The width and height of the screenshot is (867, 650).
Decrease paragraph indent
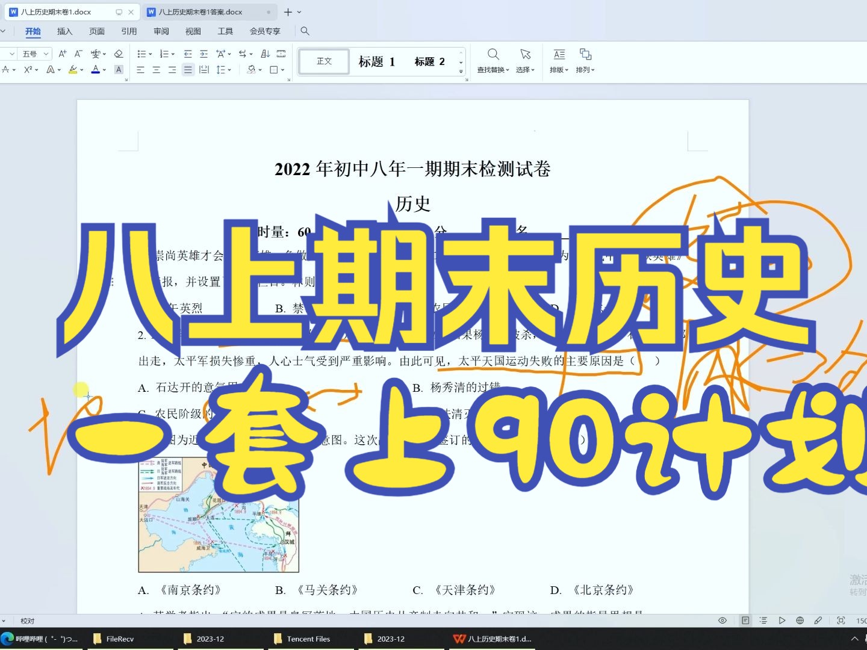click(188, 54)
